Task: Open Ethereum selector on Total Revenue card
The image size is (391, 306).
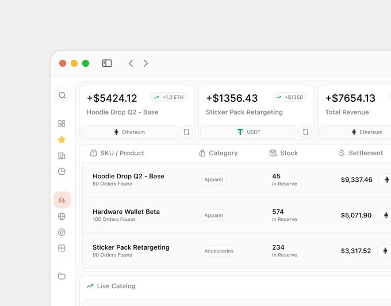Action: 355,132
